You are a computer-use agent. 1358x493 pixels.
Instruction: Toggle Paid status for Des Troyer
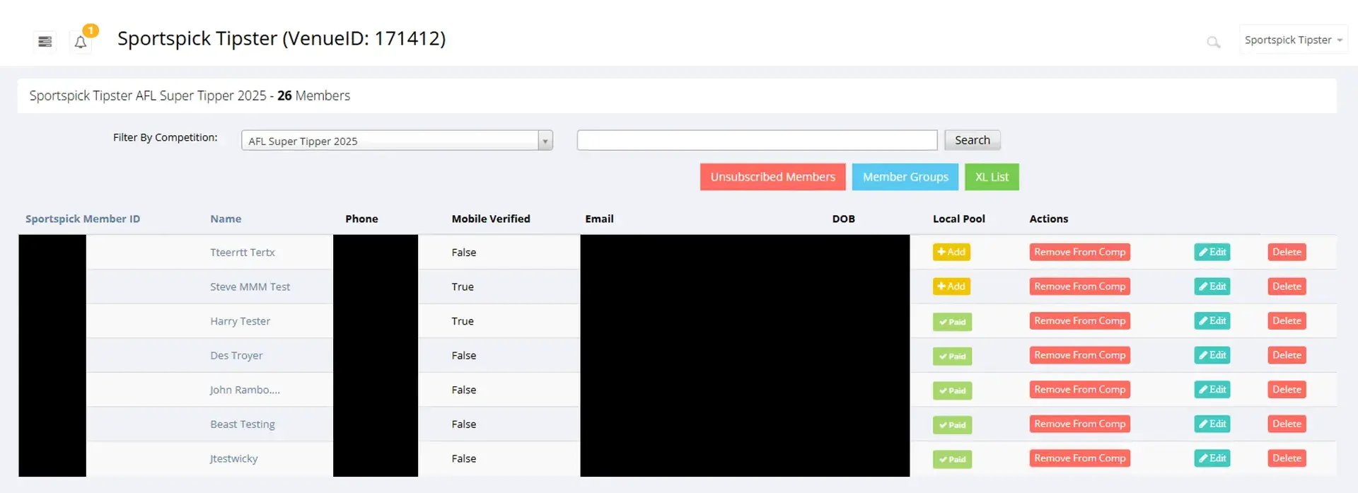point(952,356)
